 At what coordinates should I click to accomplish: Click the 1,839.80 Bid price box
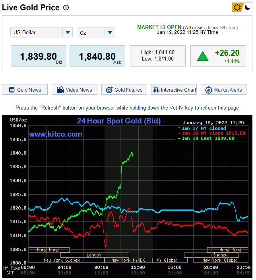click(x=39, y=56)
